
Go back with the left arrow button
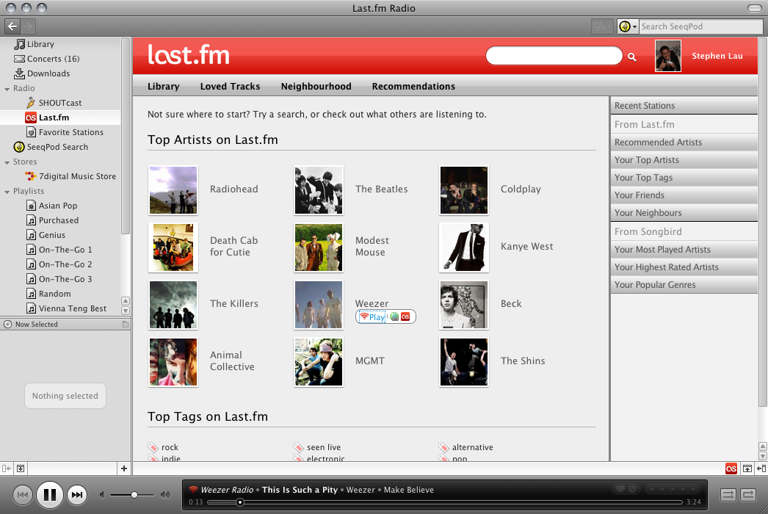(x=12, y=26)
